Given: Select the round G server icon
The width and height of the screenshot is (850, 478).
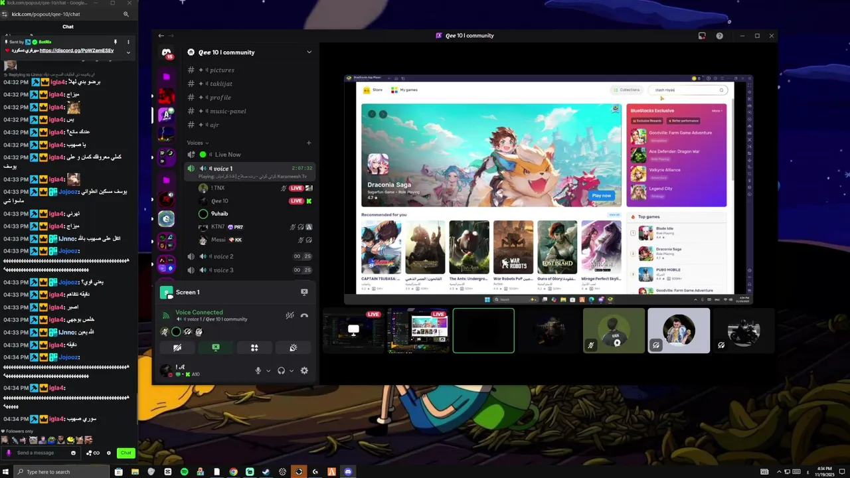Looking at the screenshot, I should coord(167,218).
